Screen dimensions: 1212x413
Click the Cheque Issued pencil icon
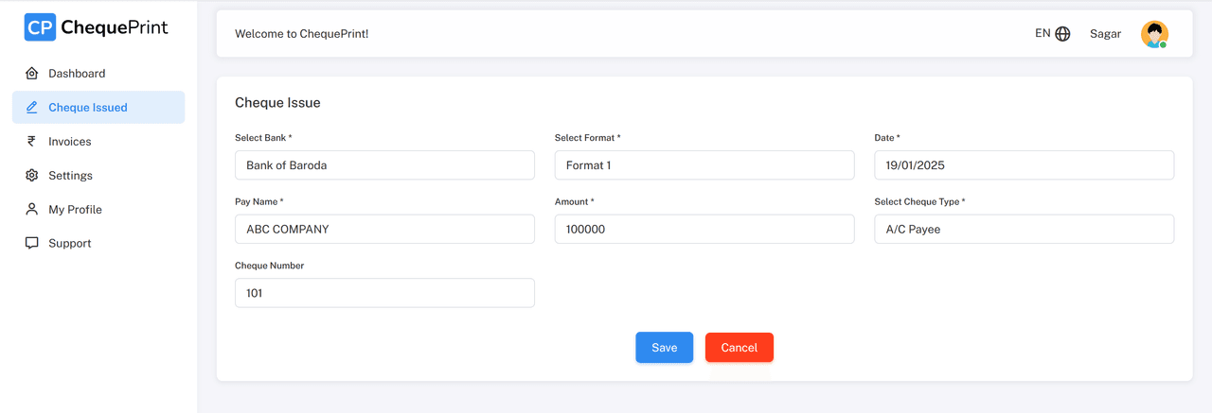click(x=31, y=108)
